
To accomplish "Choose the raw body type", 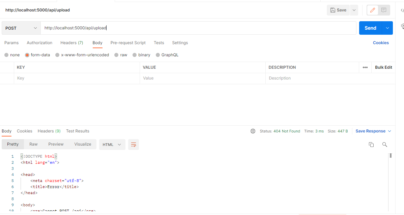I will point(121,55).
